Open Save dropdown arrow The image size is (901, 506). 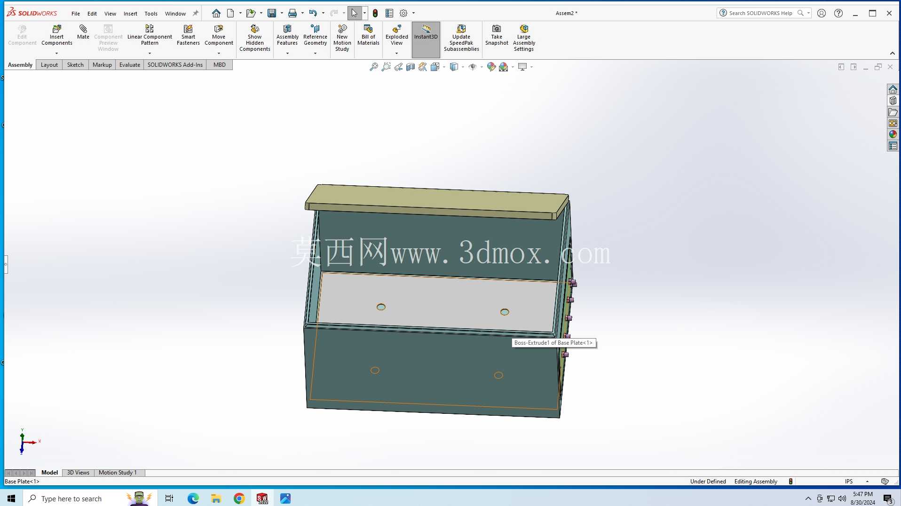(x=282, y=13)
